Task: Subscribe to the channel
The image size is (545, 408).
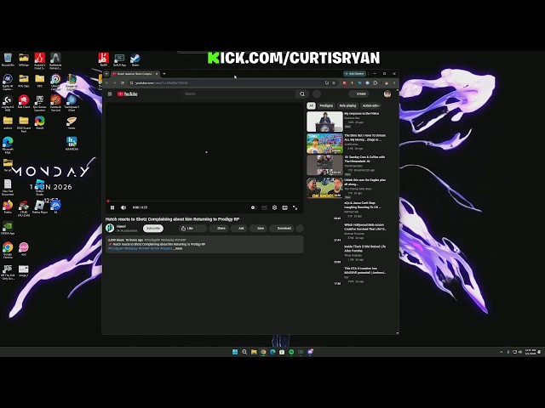Action: pos(153,229)
